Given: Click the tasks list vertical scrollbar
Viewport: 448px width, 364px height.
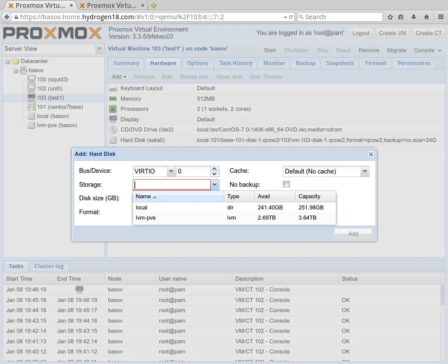Looking at the screenshot, I should (x=443, y=295).
